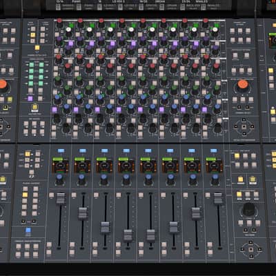Select the seventh fader channel's color display

pyautogui.click(x=192, y=166)
